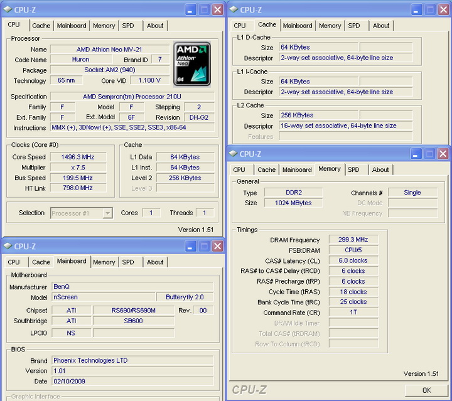Click the '02/10/2009' BIOS date
Screen dimensions: 452x401
[132, 382]
